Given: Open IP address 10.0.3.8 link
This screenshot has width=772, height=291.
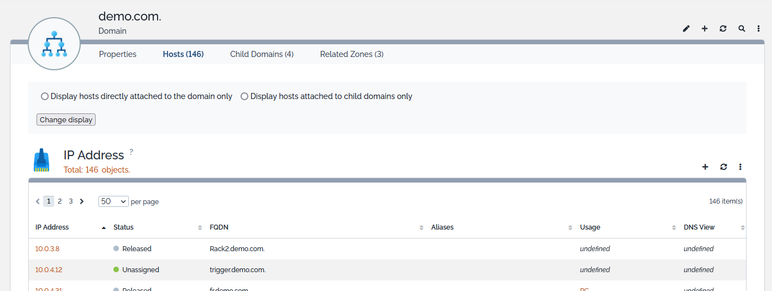Looking at the screenshot, I should tap(48, 249).
